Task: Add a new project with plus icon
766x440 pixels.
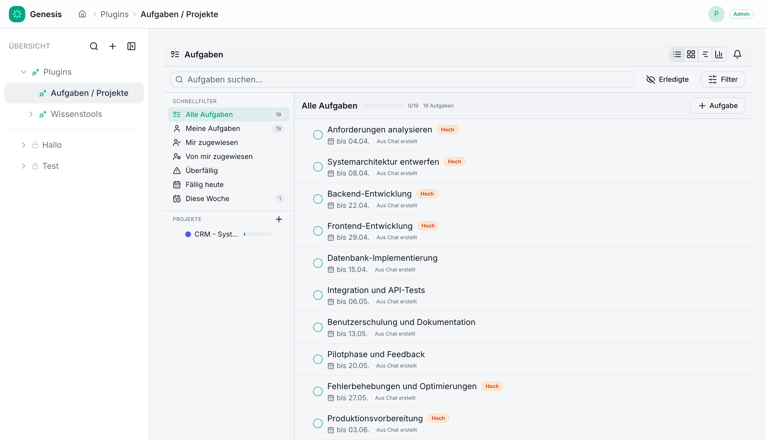Action: coord(279,219)
